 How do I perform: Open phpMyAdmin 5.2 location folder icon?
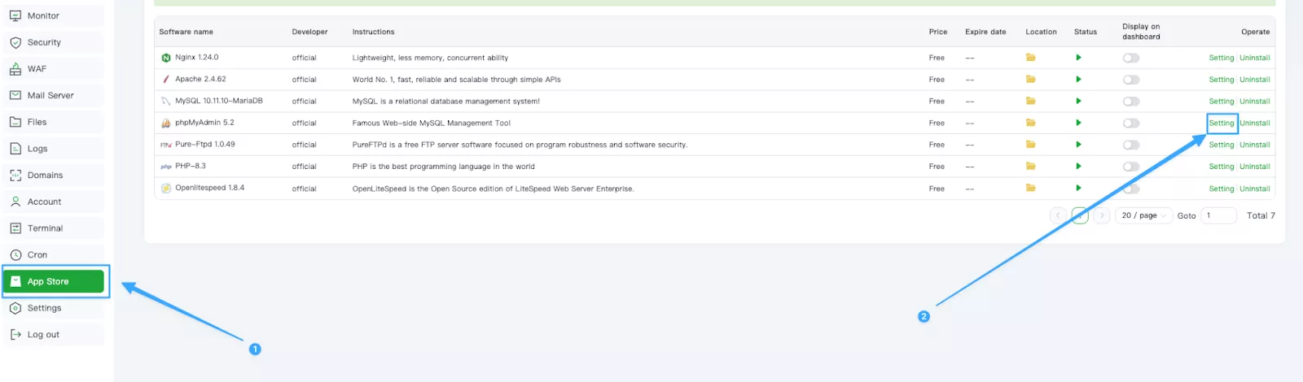pos(1030,123)
